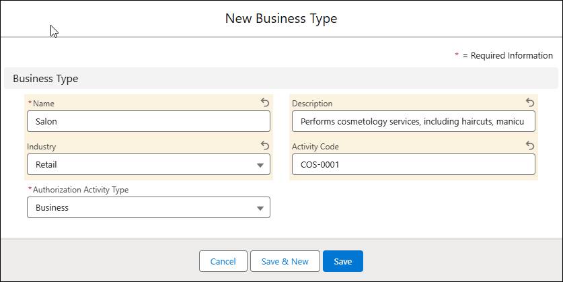Click the Description field label

click(x=312, y=104)
